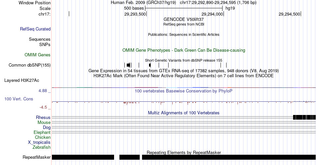Click the 29,294,000 ruler position label
Screen dimensions: 316x165
pyautogui.click(x=212, y=14)
